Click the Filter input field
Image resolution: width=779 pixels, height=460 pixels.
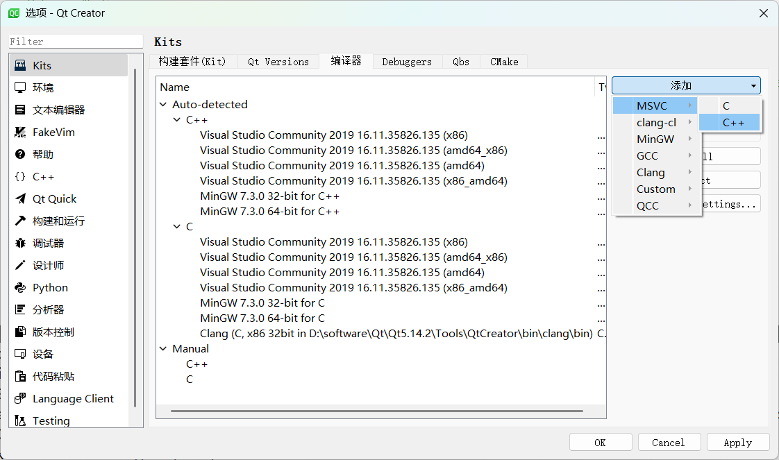[x=75, y=41]
